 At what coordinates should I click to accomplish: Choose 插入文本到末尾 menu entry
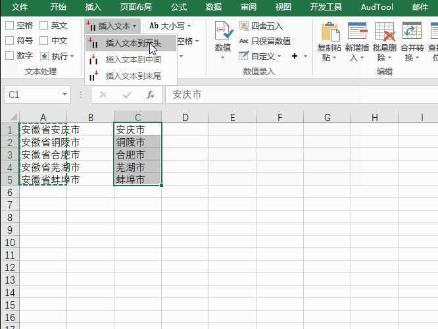click(x=131, y=76)
